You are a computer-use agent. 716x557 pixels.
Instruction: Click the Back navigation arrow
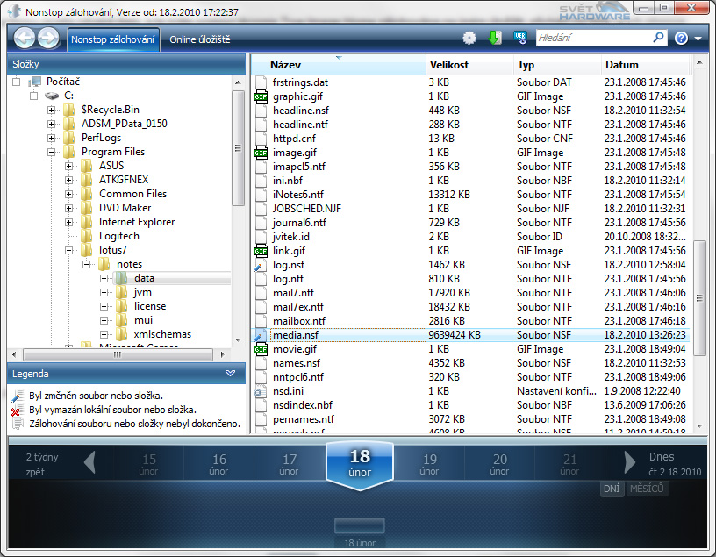(25, 39)
